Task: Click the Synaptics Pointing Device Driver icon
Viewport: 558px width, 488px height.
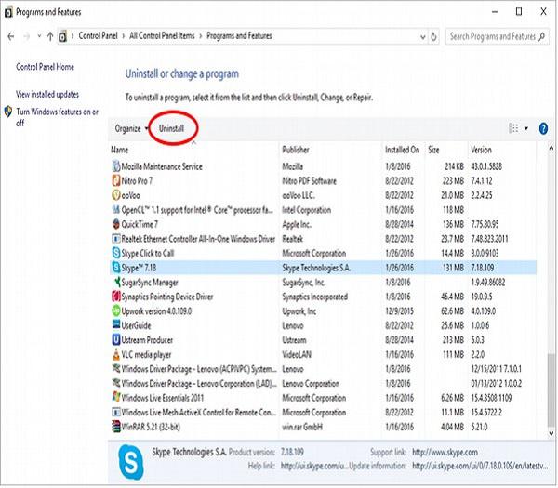Action: pos(116,297)
